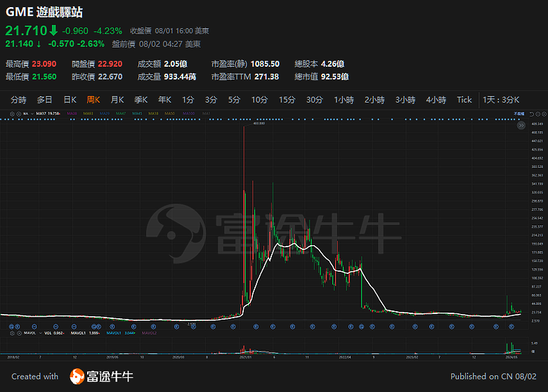Choose the 5分 five-minute interval
This screenshot has width=548, height=392.
tap(234, 100)
